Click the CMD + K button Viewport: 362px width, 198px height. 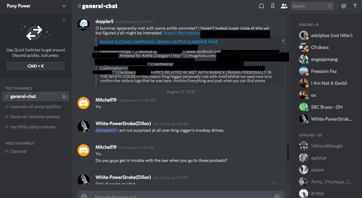point(36,66)
